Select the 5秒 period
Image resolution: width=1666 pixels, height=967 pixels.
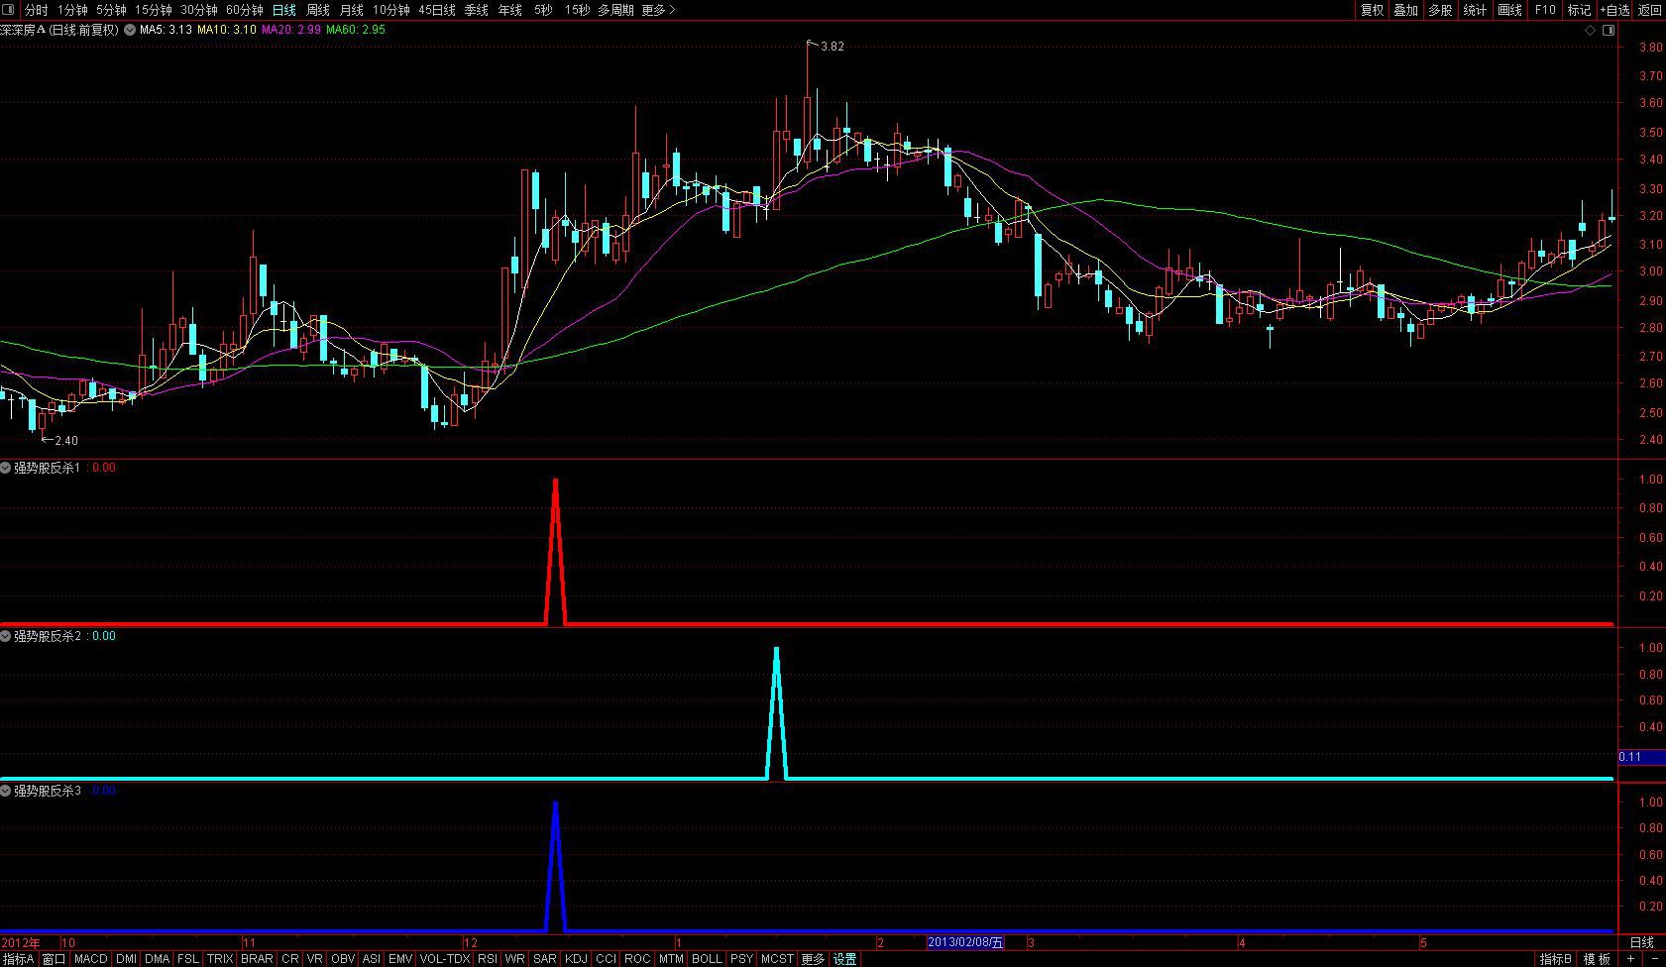click(x=543, y=10)
